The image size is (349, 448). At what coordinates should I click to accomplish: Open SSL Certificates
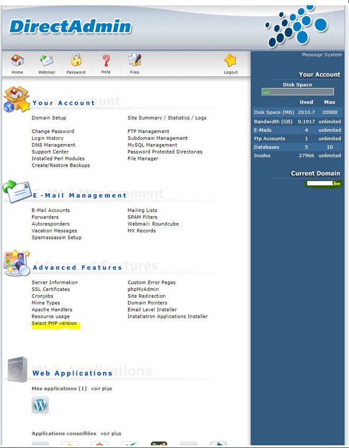(51, 290)
